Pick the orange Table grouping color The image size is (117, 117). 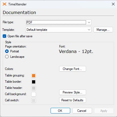point(34,76)
